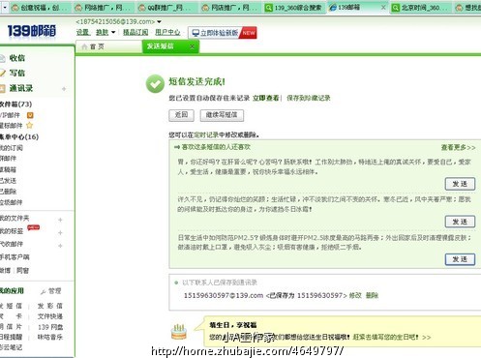This screenshot has width=481, height=358.
Task: Open 账单中心(16) folder
Action: [19, 136]
